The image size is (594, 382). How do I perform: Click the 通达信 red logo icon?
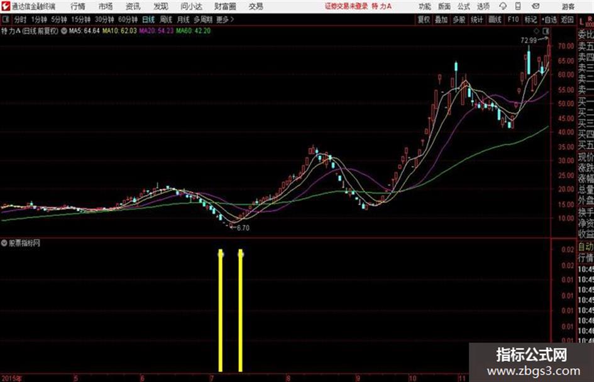(6, 6)
